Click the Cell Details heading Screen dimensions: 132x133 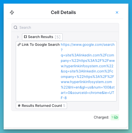(x=63, y=12)
